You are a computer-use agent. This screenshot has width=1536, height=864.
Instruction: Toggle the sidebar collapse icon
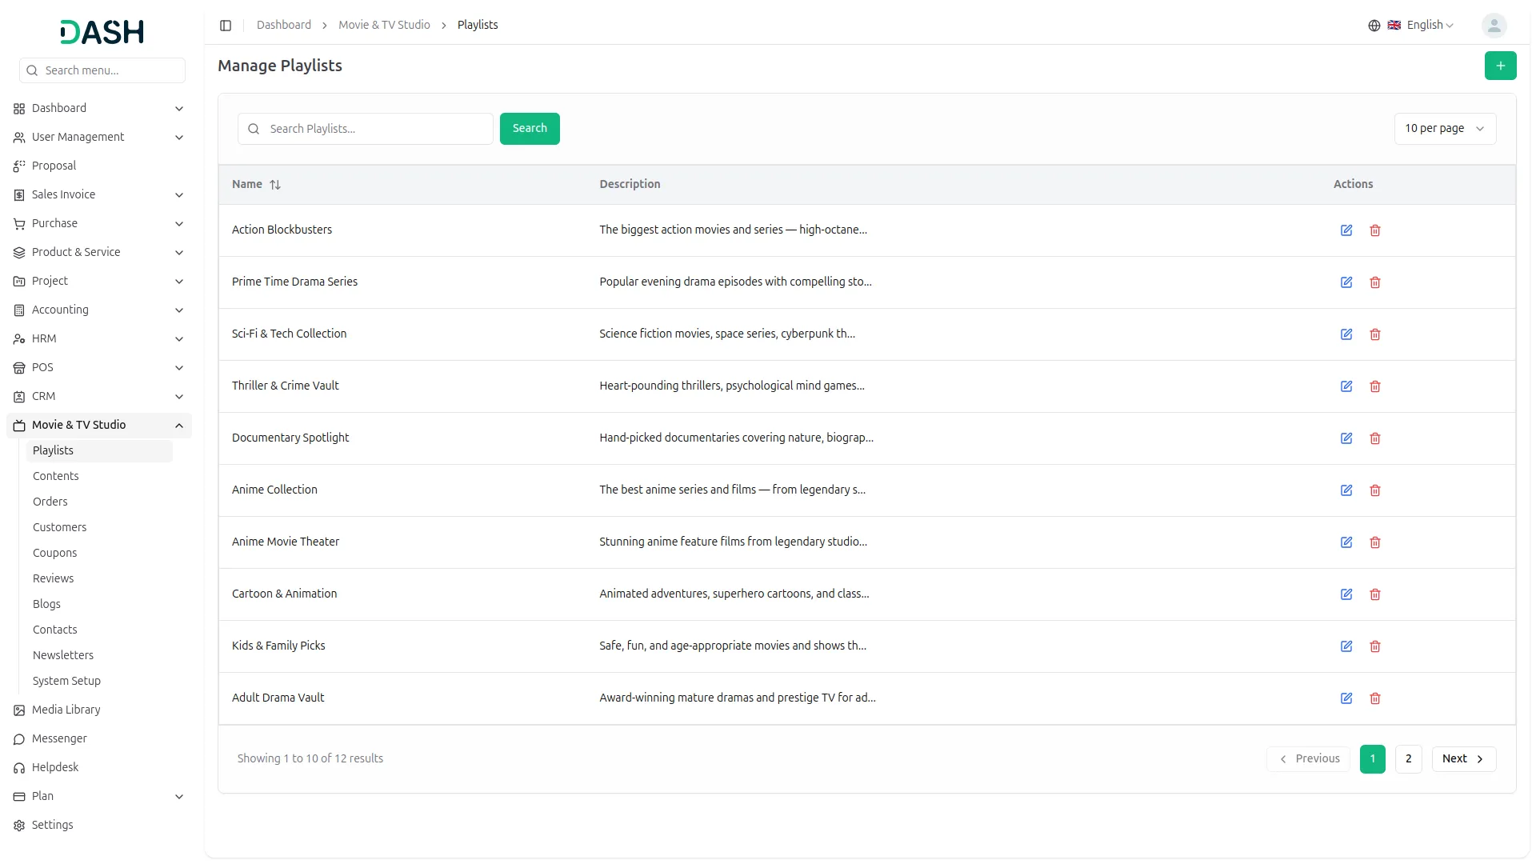(226, 26)
